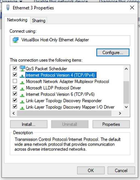
Task: Disable the Internet Protocol Version 6 checkbox
Action: [x=15, y=94]
